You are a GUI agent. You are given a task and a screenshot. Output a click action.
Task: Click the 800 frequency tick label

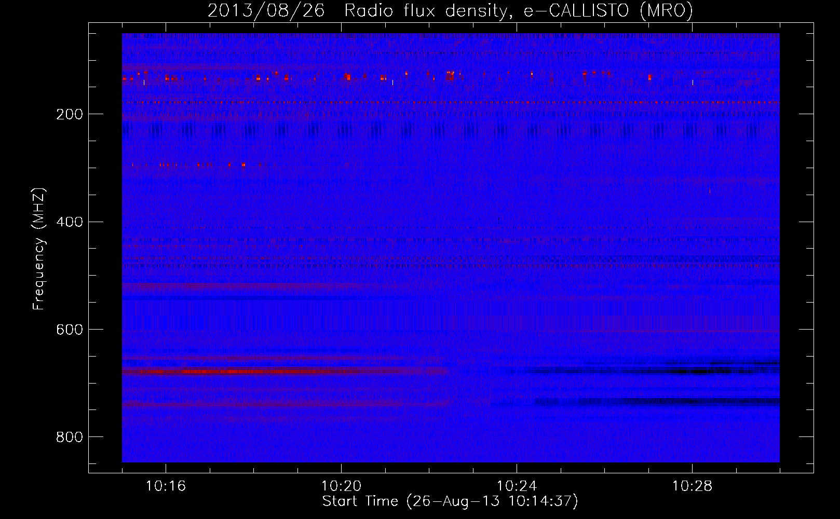click(69, 438)
